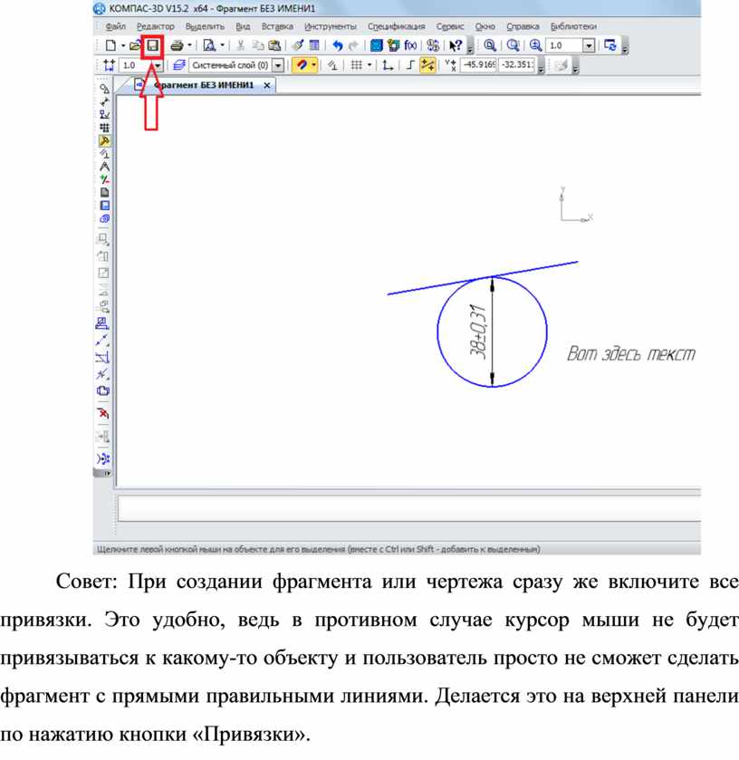Click the Save document icon

[153, 44]
